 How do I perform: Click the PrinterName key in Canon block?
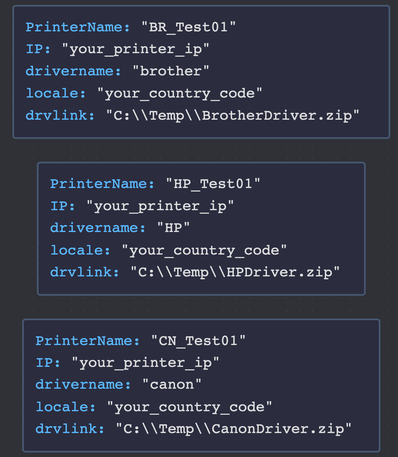[88, 341]
